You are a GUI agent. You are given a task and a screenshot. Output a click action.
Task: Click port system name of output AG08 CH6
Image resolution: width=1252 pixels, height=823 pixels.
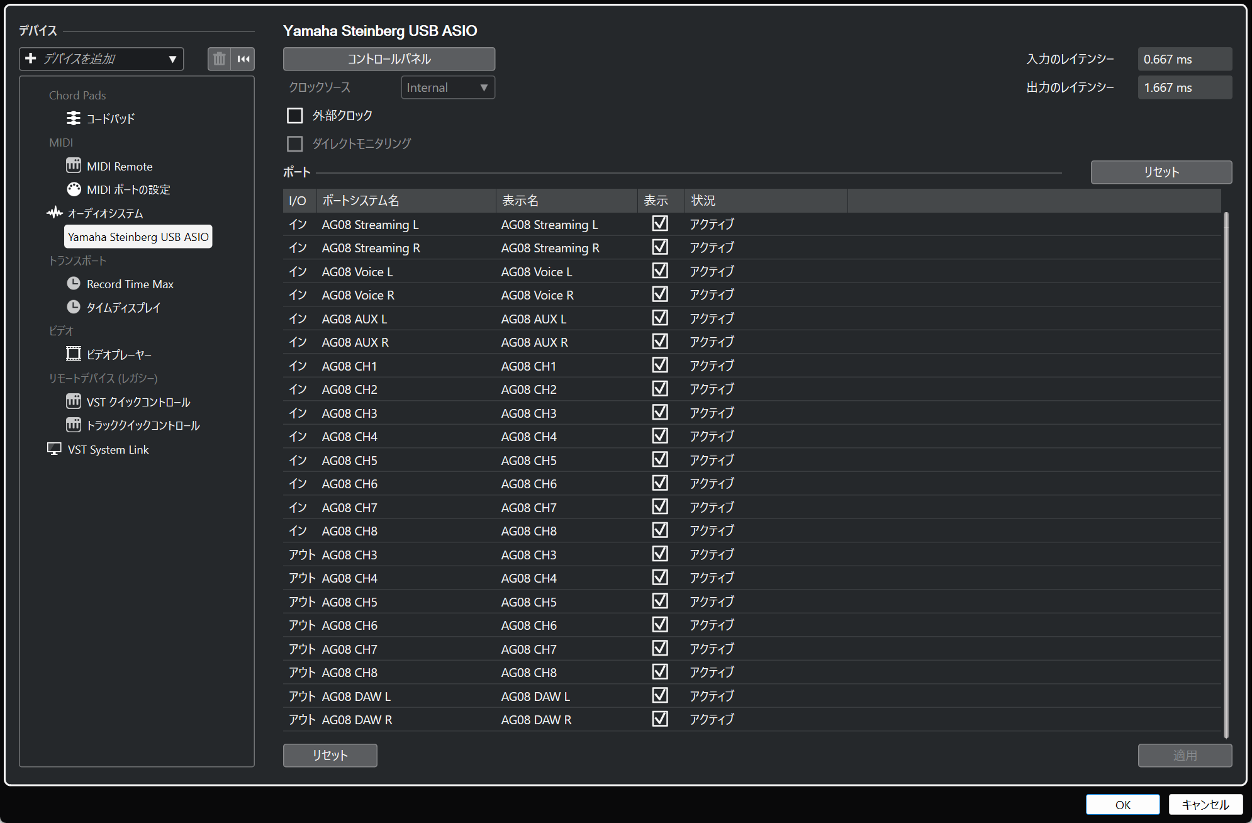click(x=349, y=625)
